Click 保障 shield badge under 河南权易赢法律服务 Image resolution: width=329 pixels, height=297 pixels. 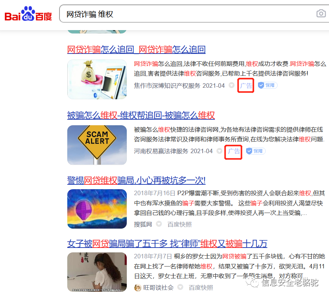point(255,151)
